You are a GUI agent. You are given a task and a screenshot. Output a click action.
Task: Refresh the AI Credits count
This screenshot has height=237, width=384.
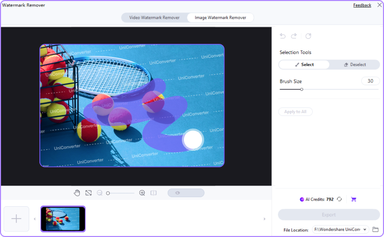tap(339, 199)
